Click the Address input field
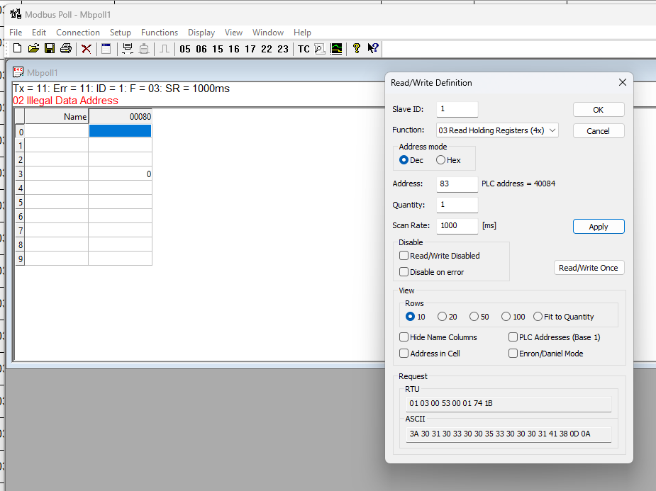 tap(457, 184)
